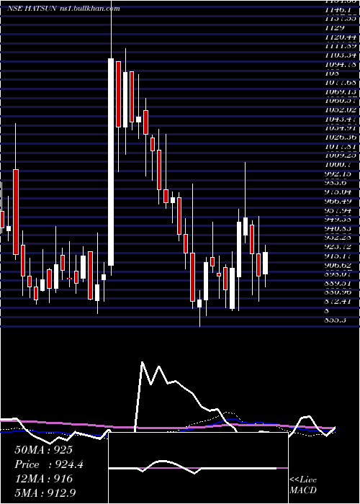Click the 1043.47 price axis label
The height and width of the screenshot is (504, 360).
pyautogui.click(x=341, y=120)
